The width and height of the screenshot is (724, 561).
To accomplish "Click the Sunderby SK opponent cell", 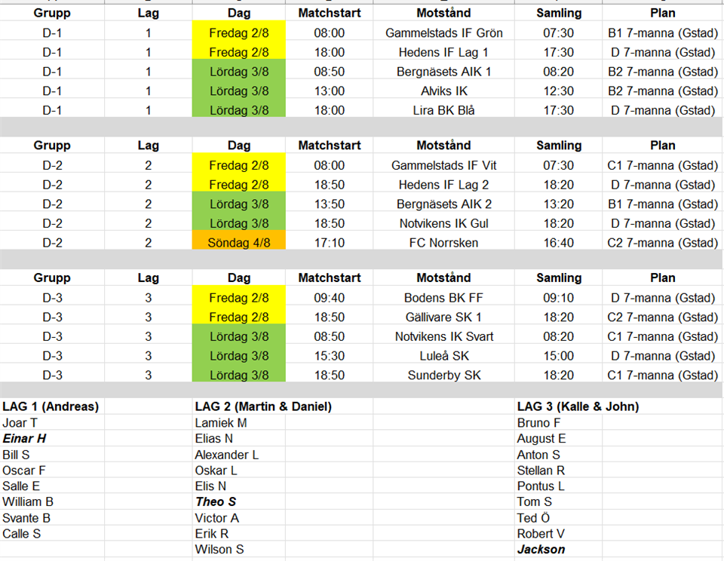I will pos(443,376).
